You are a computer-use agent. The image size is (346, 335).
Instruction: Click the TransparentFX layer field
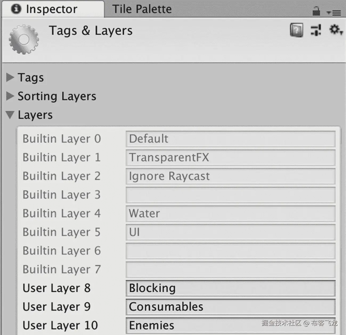click(230, 157)
